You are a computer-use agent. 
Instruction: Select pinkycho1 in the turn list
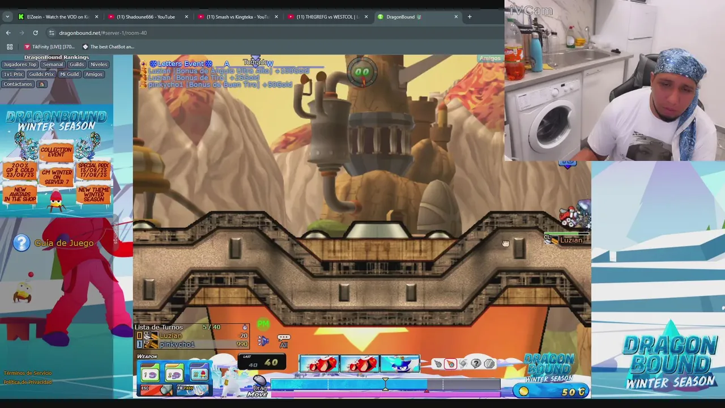[x=193, y=345]
